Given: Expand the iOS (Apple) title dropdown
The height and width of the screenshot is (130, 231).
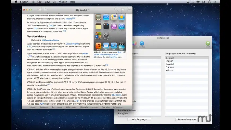Looking at the screenshot, I should (83, 10).
